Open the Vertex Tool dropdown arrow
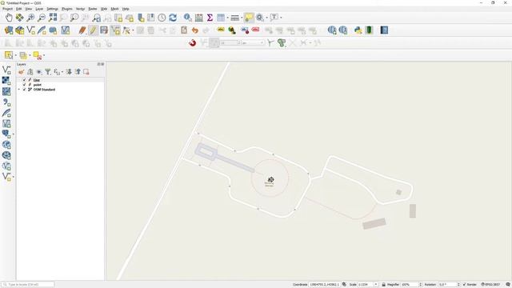This screenshot has width=512, height=288. [x=133, y=30]
